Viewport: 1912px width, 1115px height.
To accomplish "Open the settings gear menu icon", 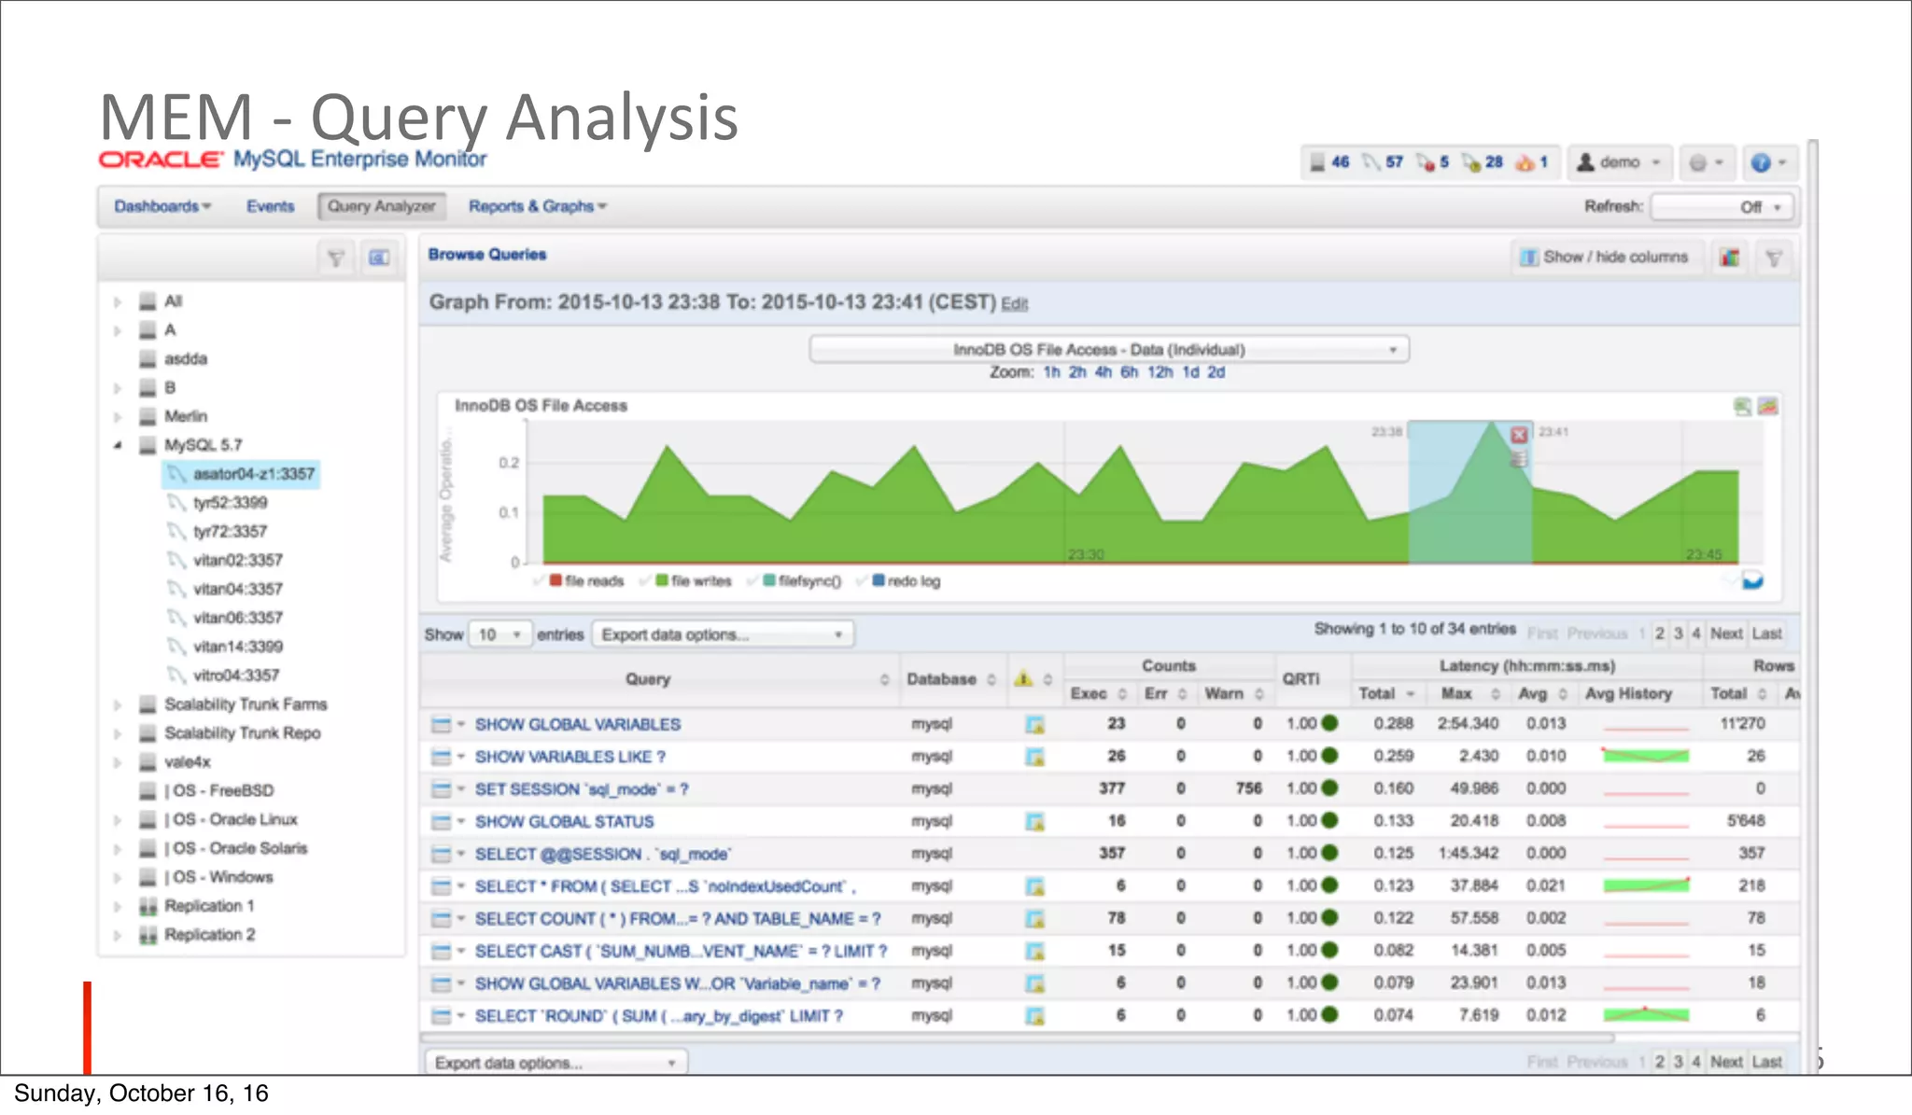I will pyautogui.click(x=1699, y=162).
